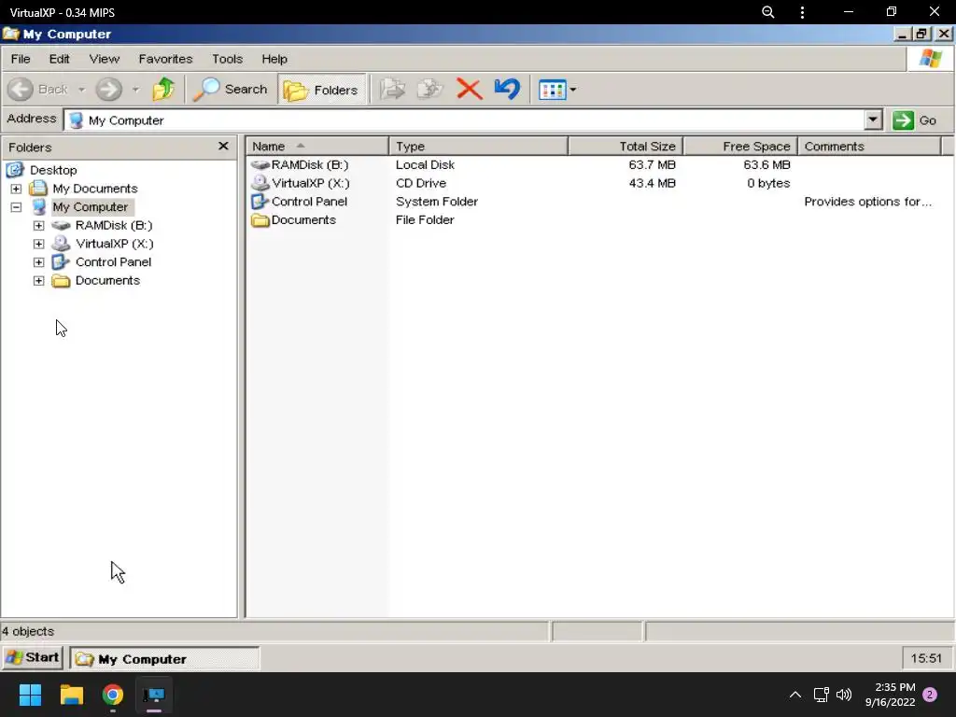The height and width of the screenshot is (717, 956).
Task: Open the XP Start button
Action: (x=33, y=658)
